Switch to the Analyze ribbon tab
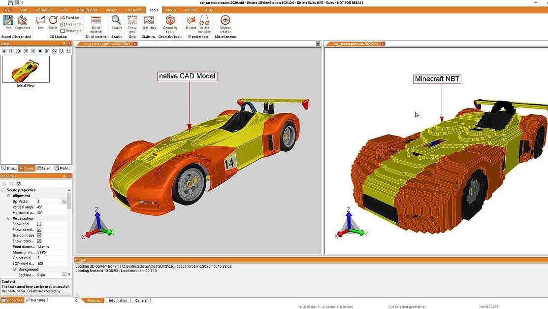Image resolution: width=548 pixels, height=309 pixels. coord(111,10)
